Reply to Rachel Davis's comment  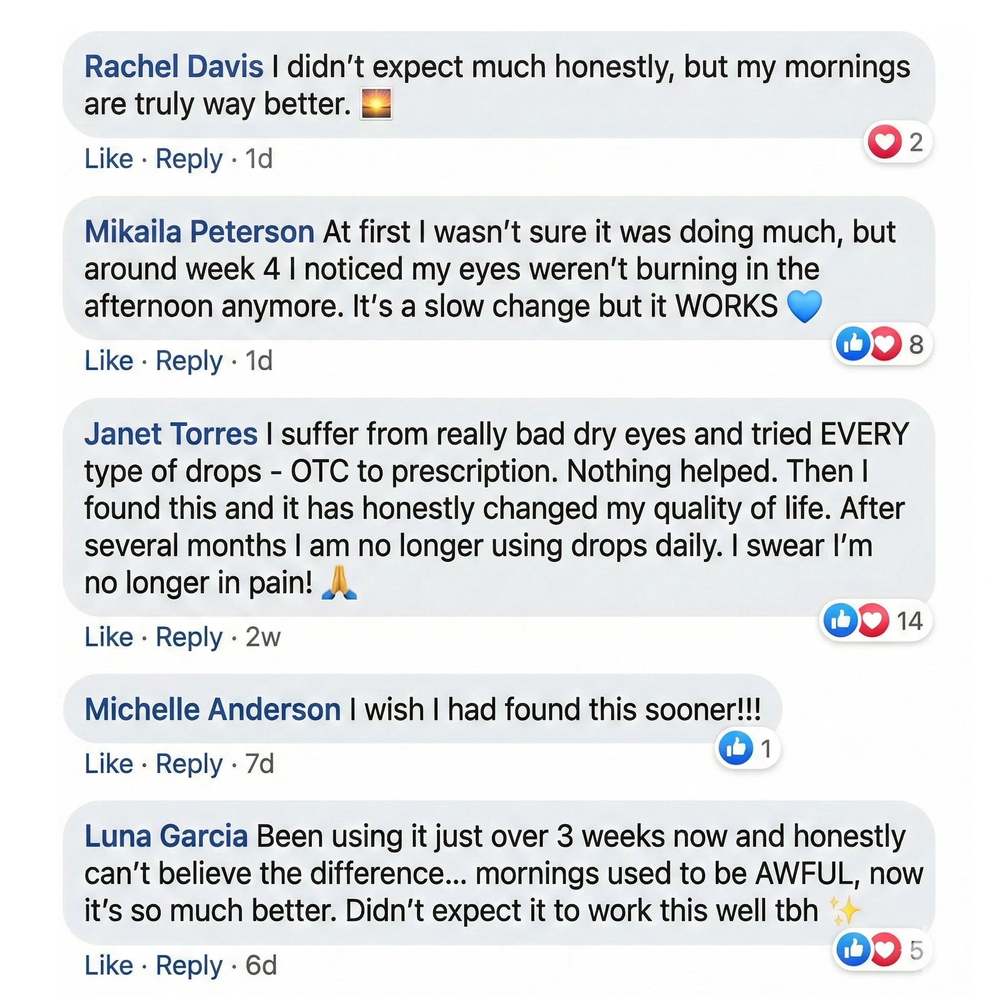[189, 159]
